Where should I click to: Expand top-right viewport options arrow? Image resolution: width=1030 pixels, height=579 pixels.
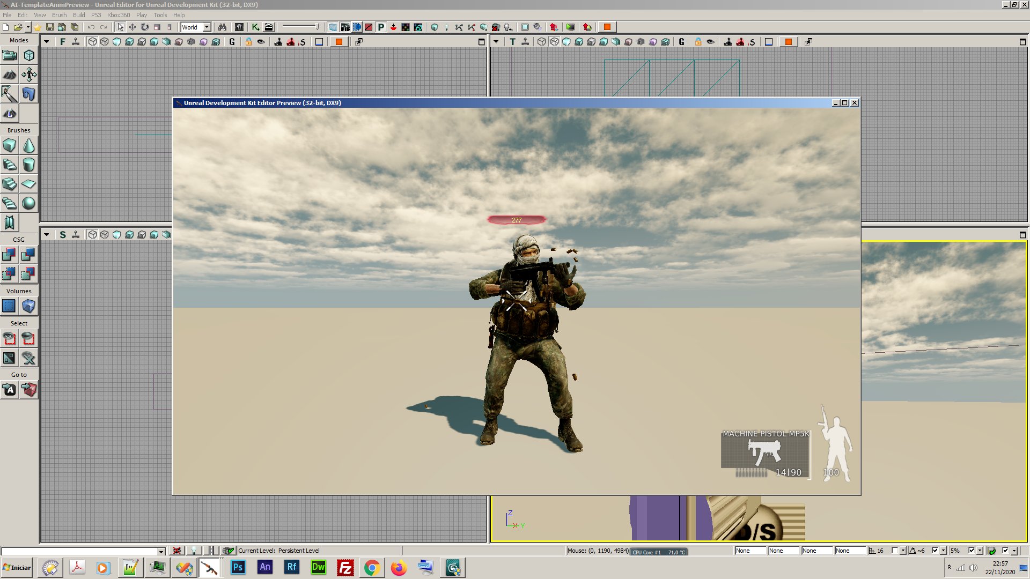pyautogui.click(x=496, y=42)
